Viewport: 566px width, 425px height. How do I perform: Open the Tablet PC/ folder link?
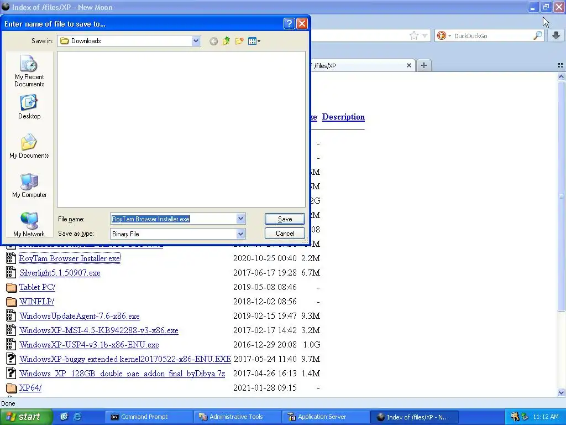37,287
